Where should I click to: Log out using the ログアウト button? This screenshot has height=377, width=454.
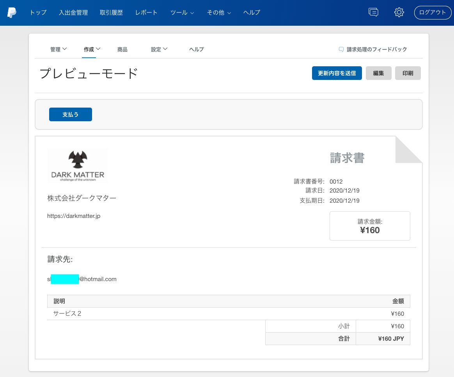pyautogui.click(x=432, y=12)
